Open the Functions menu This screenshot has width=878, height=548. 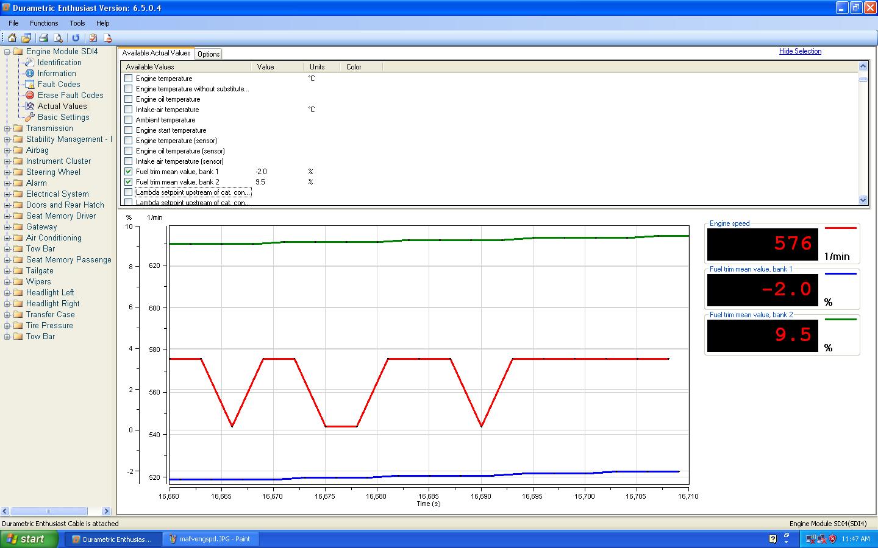44,23
